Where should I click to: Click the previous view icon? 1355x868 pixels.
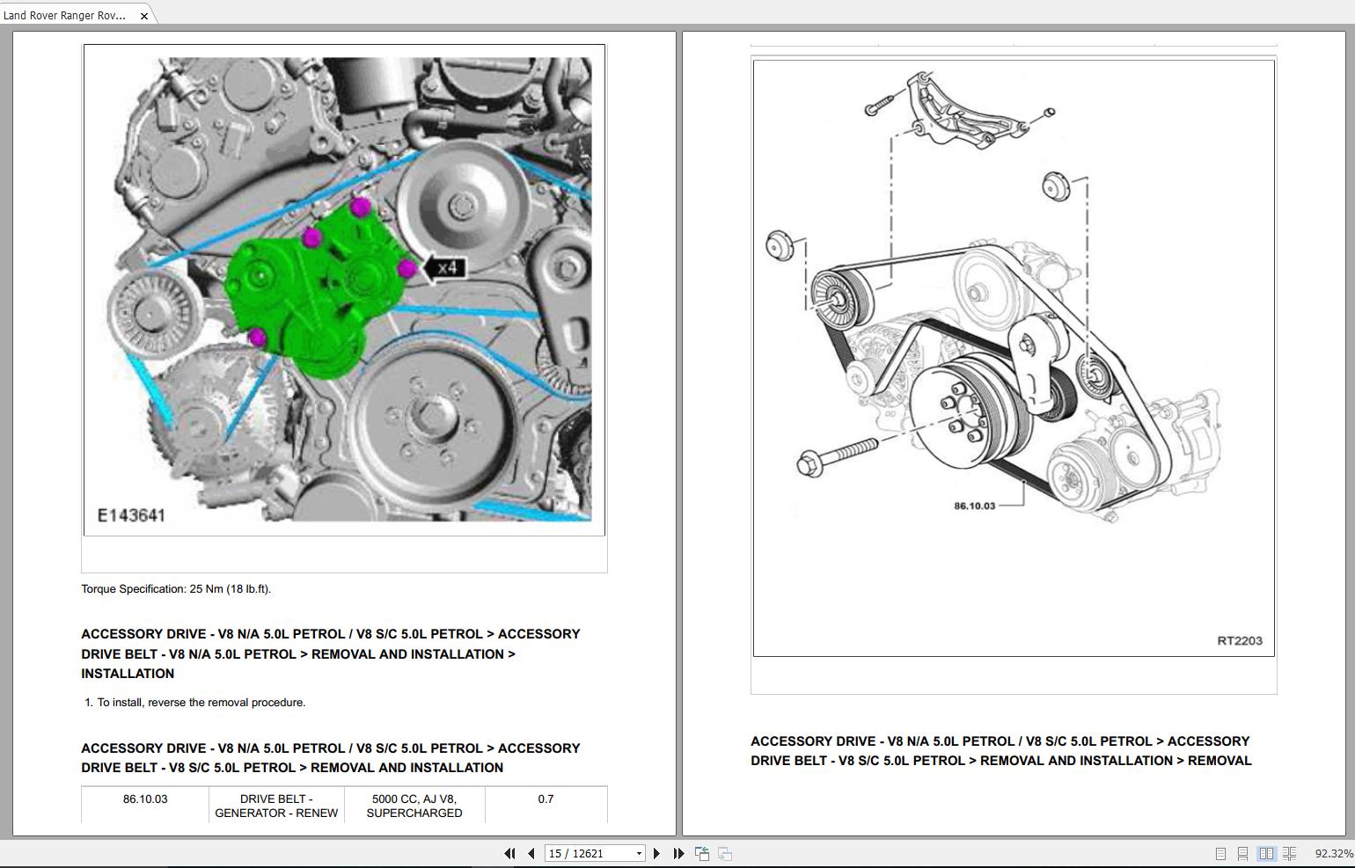pyautogui.click(x=702, y=853)
